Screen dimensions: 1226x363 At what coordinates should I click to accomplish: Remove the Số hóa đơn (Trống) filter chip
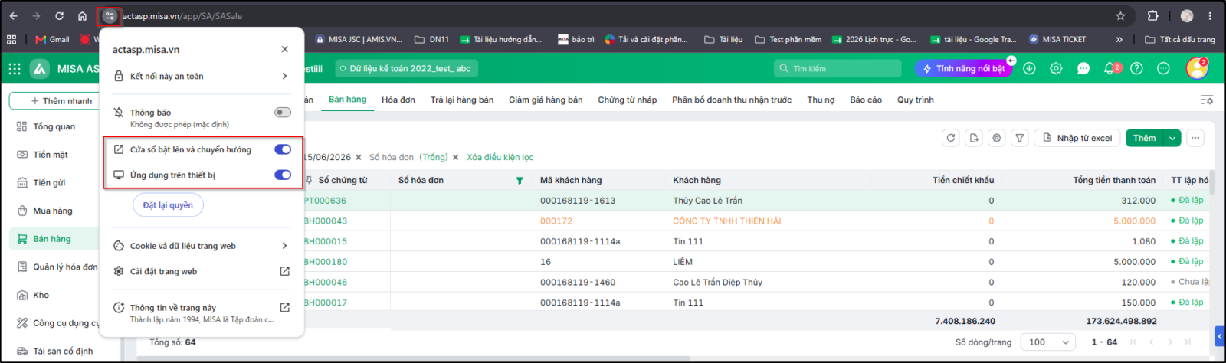pyautogui.click(x=455, y=157)
